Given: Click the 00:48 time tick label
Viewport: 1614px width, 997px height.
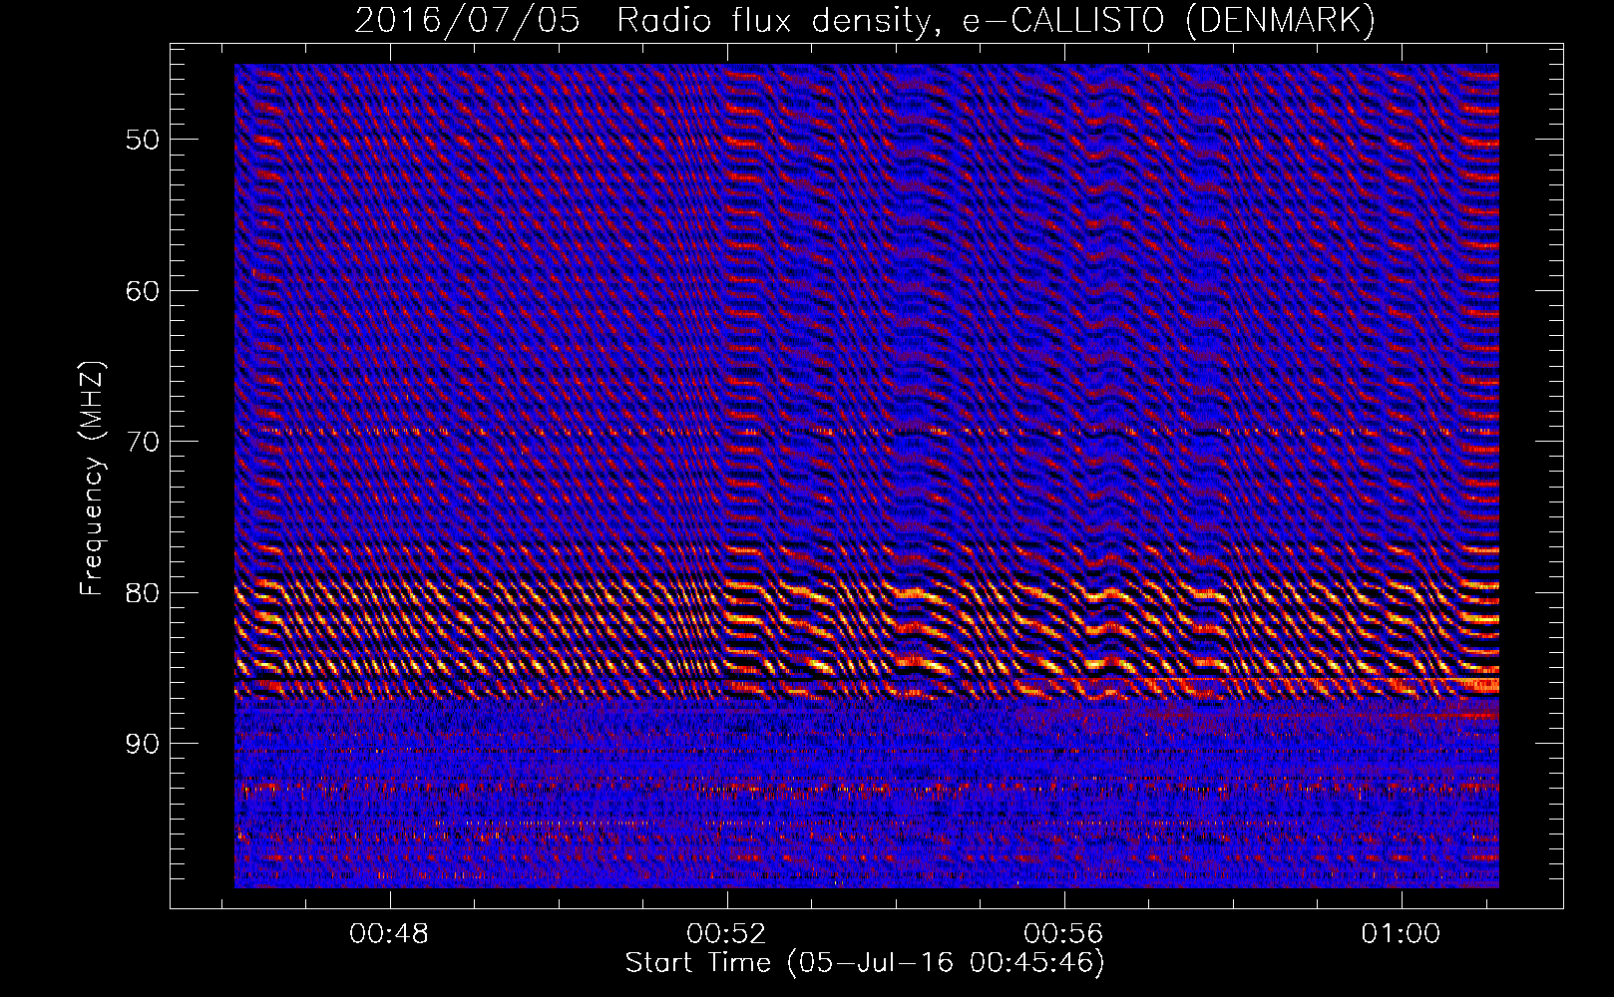Looking at the screenshot, I should tap(389, 934).
